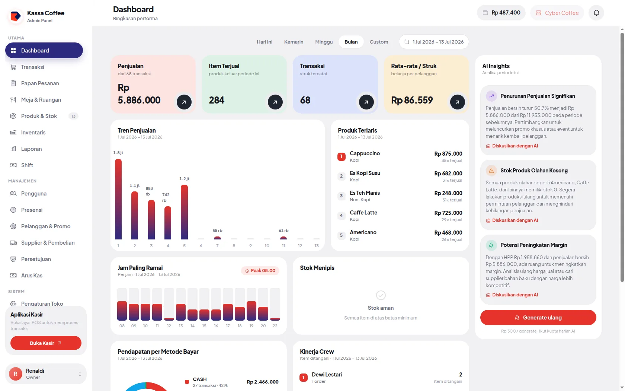Viewport: 625px width, 391px height.
Task: Click the Rp 2.466.000 cash amount
Action: click(263, 382)
